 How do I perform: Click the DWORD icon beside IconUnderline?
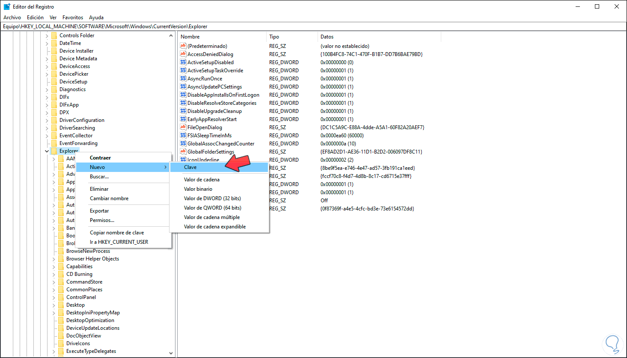[183, 160]
